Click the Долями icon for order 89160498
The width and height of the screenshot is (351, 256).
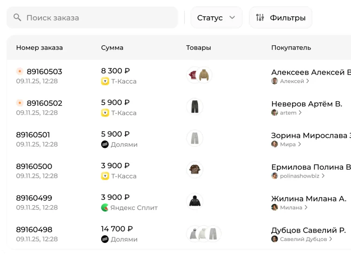[105, 239]
